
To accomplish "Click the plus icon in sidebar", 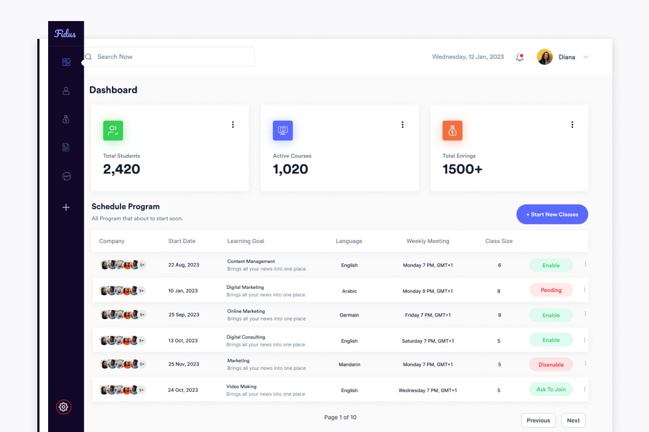I will [x=66, y=207].
